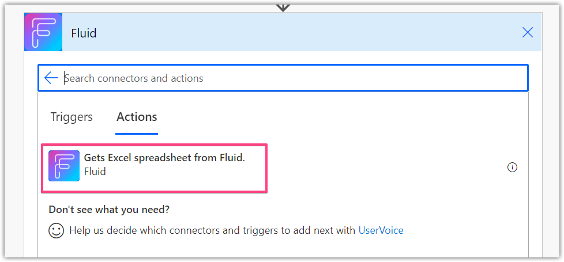This screenshot has height=262, width=564.
Task: Click the blue underline beneath Actions tab
Action: tap(137, 134)
